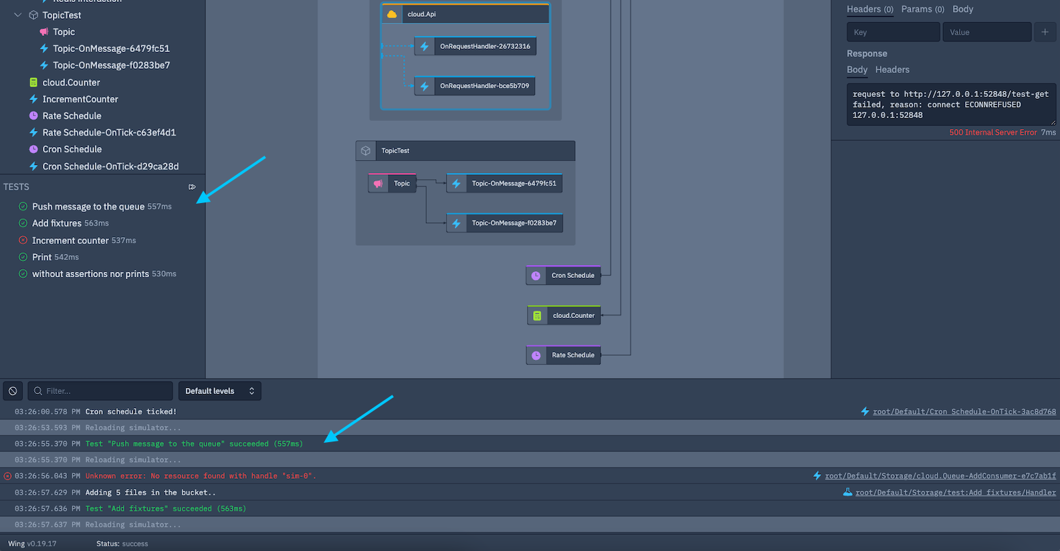Open the Cron_Schedule-OnTick-3ac8d768 log link
1060x551 pixels.
coord(964,411)
